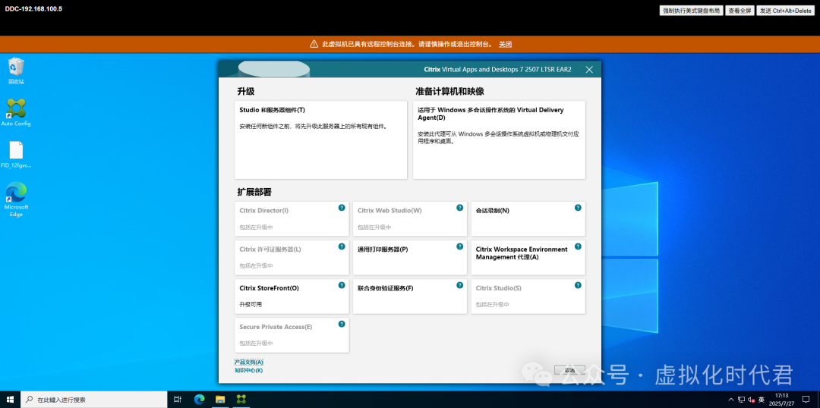Open the clock showing 17:13
The height and width of the screenshot is (408, 820).
(x=781, y=399)
